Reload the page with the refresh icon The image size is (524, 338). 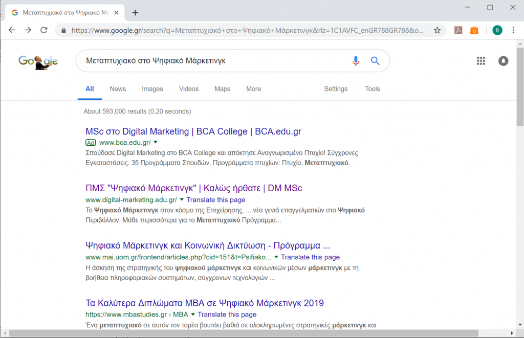[x=44, y=30]
